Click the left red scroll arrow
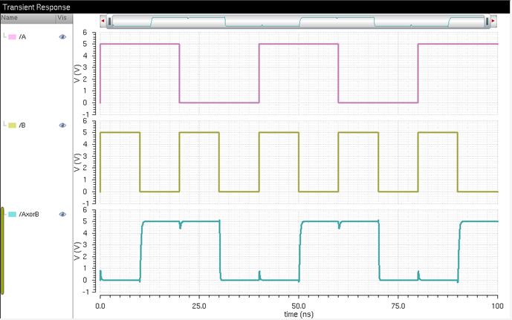Screen dimensions: 512x320 [103, 21]
